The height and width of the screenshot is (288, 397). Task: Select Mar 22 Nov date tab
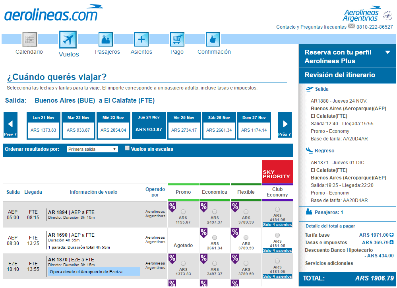tap(79, 126)
